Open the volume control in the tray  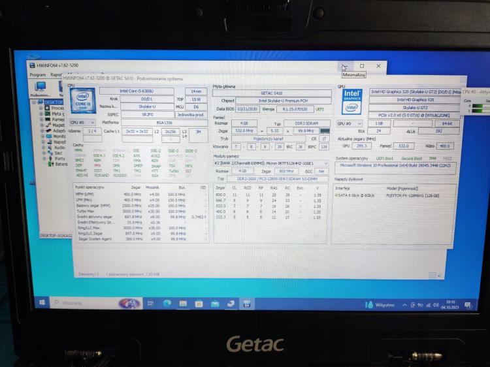coord(436,305)
